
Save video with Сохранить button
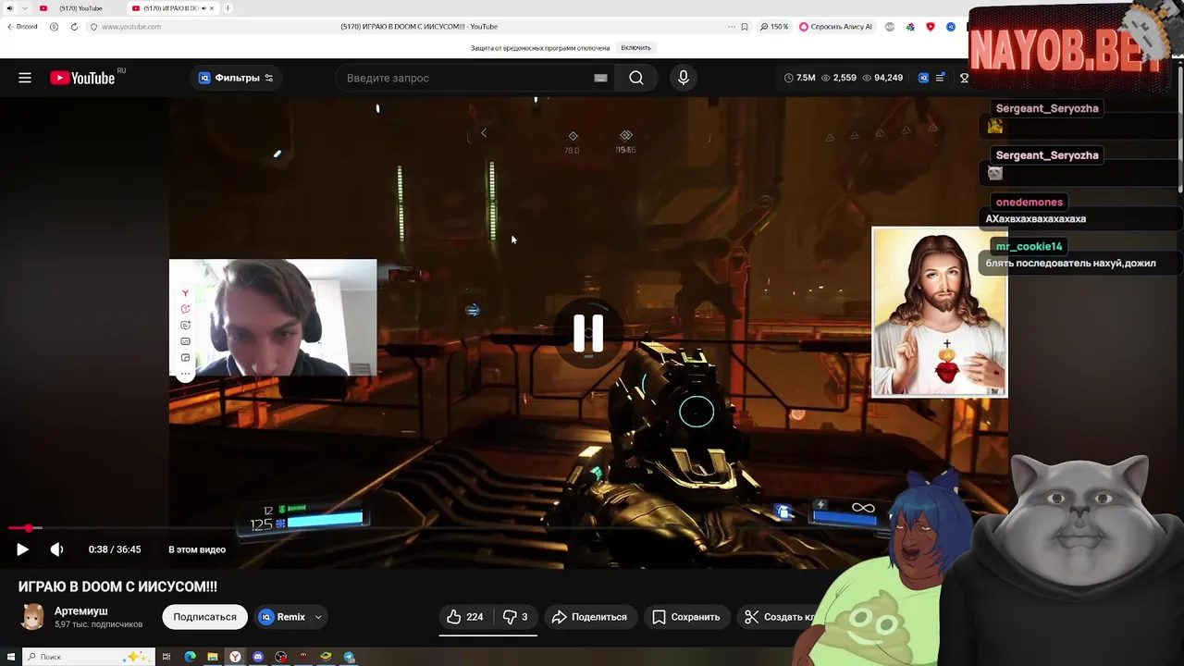(x=685, y=617)
